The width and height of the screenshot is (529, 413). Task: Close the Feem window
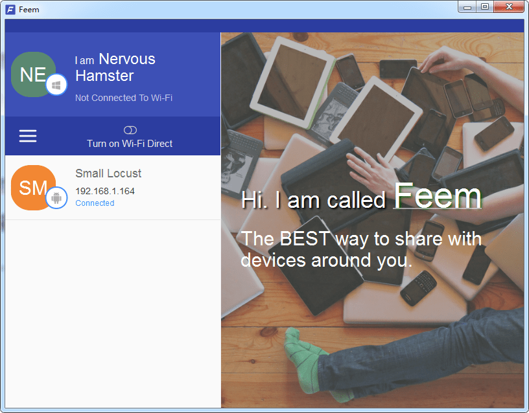pyautogui.click(x=509, y=6)
